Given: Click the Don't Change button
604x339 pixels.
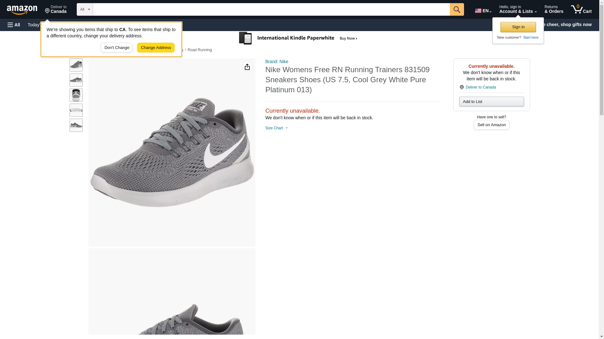Looking at the screenshot, I should (116, 48).
